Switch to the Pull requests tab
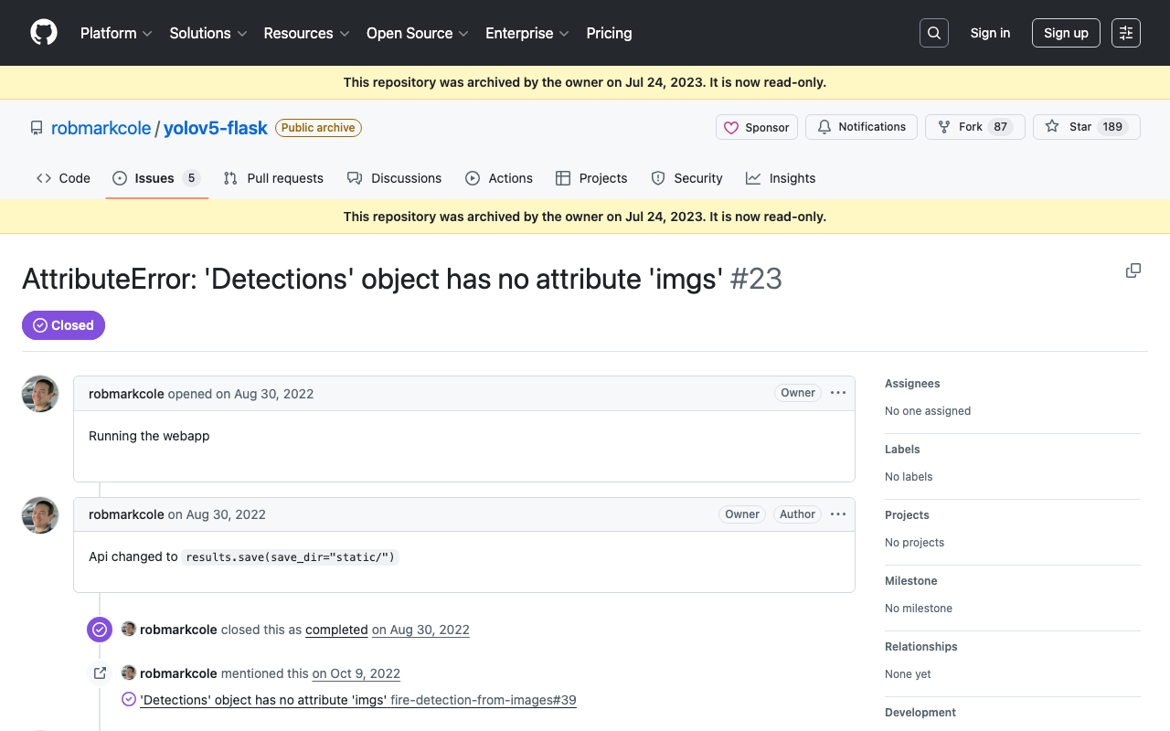Image resolution: width=1170 pixels, height=731 pixels. 273,178
